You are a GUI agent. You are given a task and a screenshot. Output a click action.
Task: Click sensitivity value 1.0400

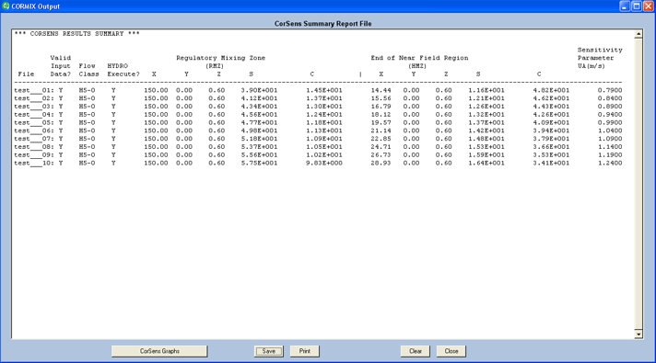click(610, 130)
